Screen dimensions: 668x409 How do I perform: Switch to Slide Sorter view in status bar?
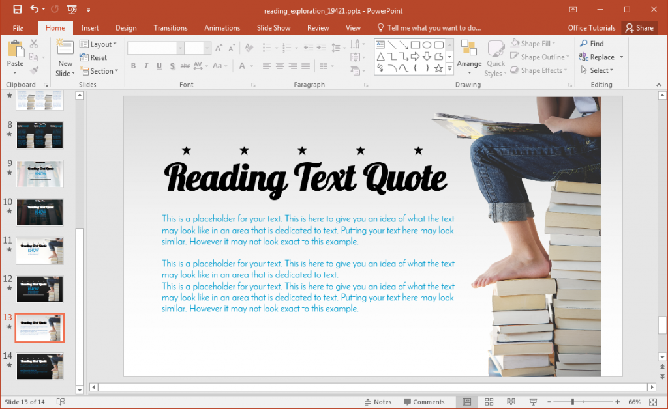click(x=488, y=401)
